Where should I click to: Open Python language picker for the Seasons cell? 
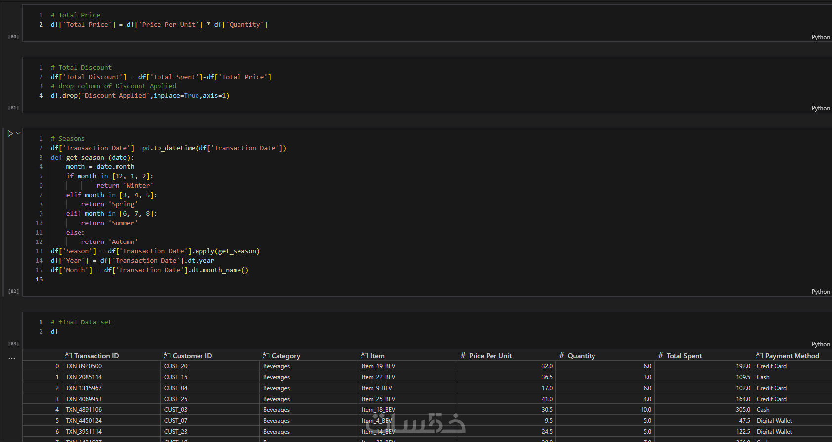click(820, 292)
